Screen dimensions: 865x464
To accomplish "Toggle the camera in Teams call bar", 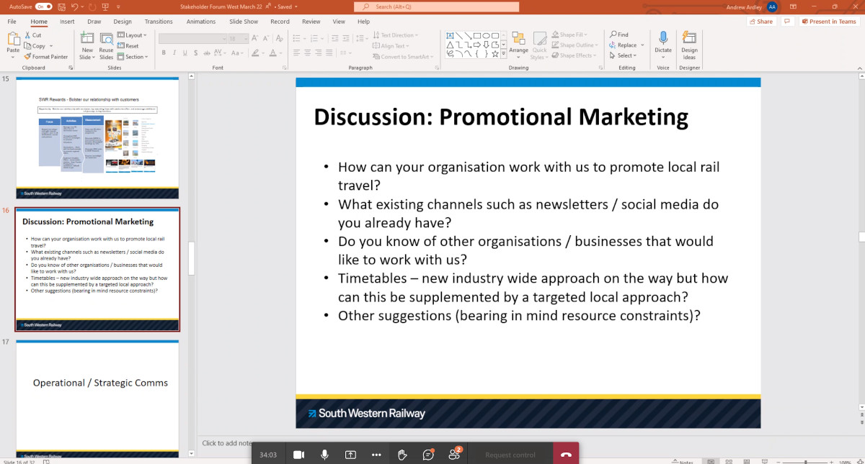I will coord(298,455).
